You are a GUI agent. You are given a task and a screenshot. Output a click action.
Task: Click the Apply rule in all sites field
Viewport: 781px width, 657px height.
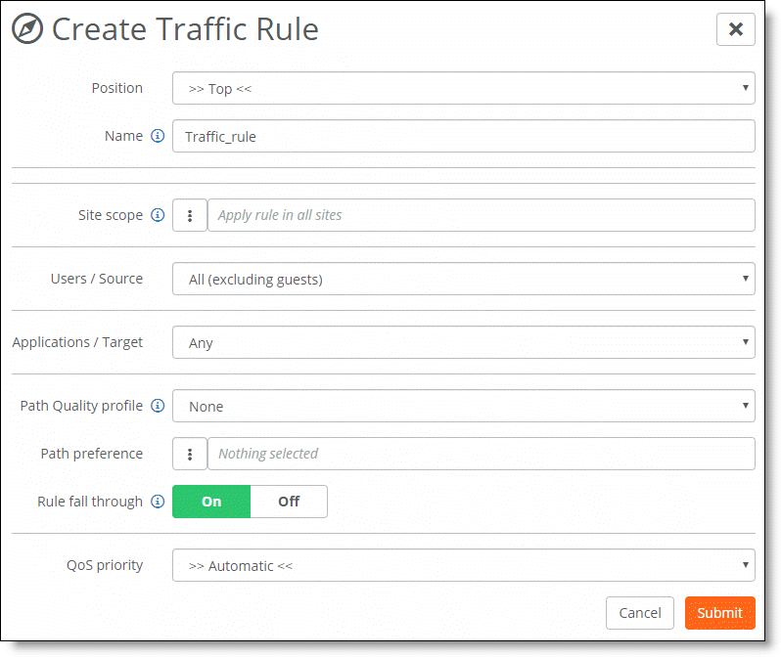point(482,215)
